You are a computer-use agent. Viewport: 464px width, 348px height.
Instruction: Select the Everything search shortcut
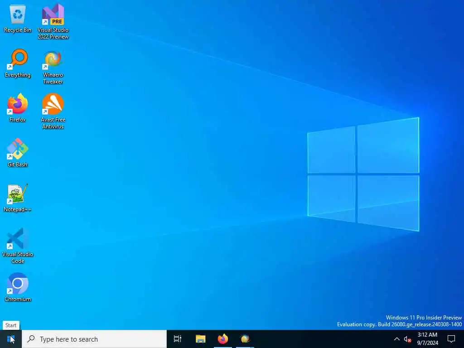tap(18, 63)
